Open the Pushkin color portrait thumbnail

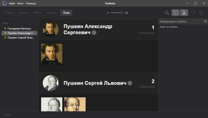pyautogui.click(x=52, y=54)
